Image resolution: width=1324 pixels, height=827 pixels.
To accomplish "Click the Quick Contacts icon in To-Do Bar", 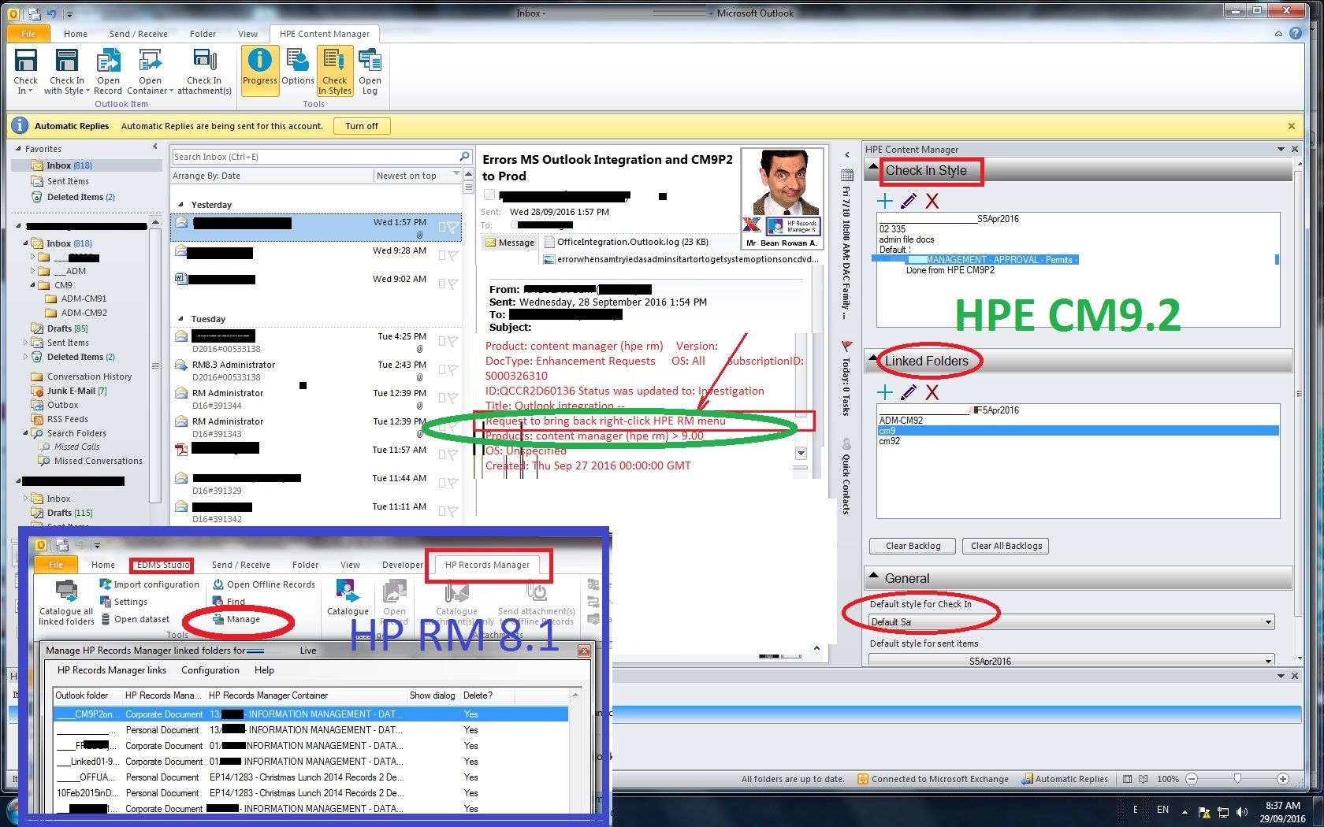I will click(846, 444).
